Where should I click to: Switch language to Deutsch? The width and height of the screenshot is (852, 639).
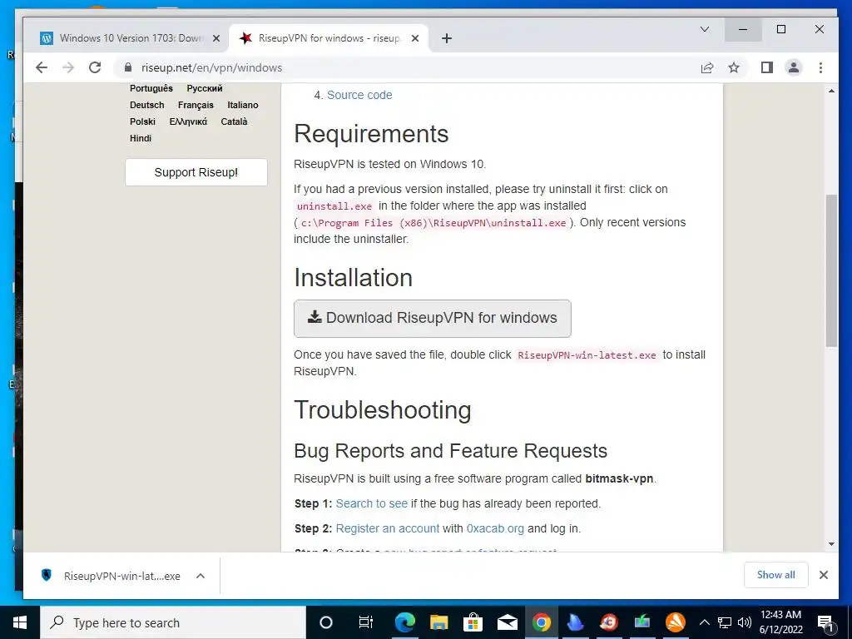[146, 105]
